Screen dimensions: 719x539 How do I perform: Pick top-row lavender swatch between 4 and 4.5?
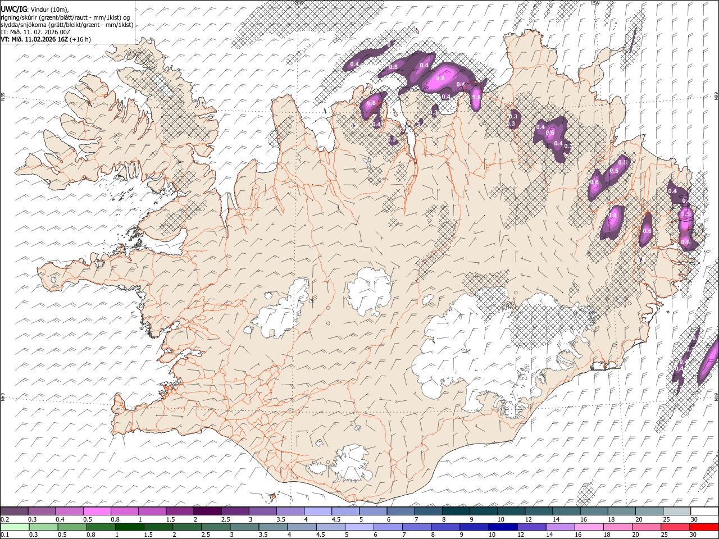318,511
